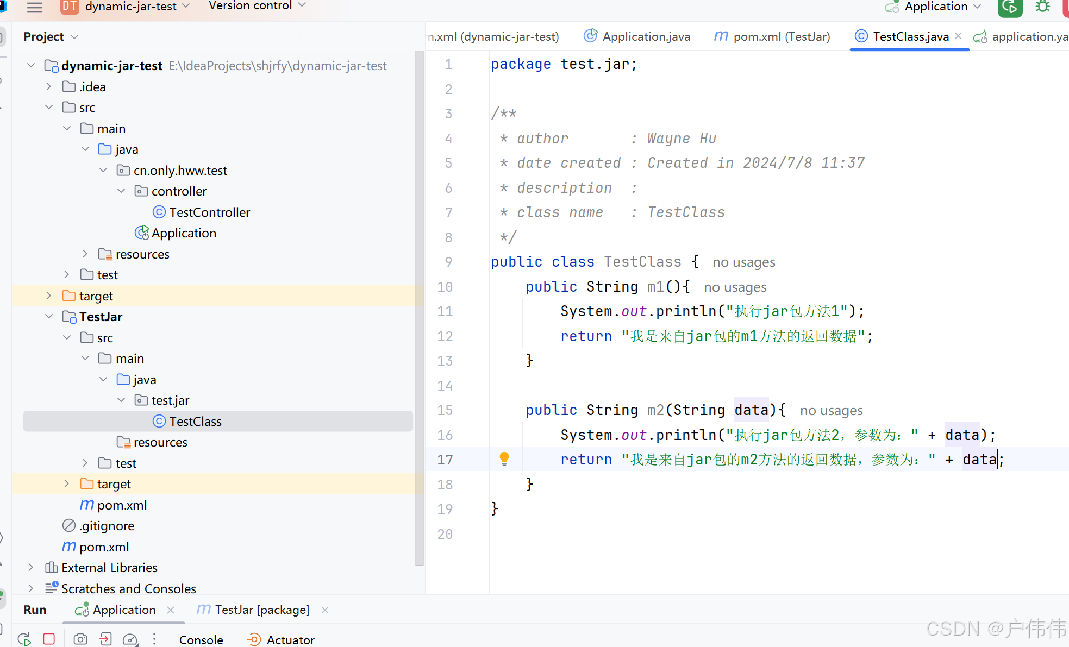This screenshot has height=647, width=1069.
Task: Click the External Libraries toggle
Action: [x=30, y=567]
